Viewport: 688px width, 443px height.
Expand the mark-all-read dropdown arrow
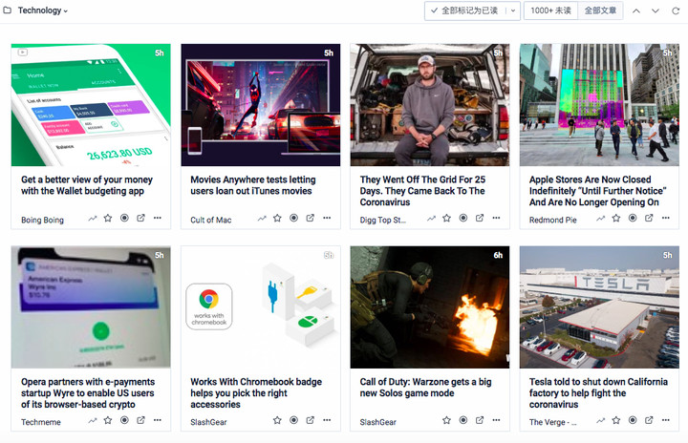pos(512,11)
